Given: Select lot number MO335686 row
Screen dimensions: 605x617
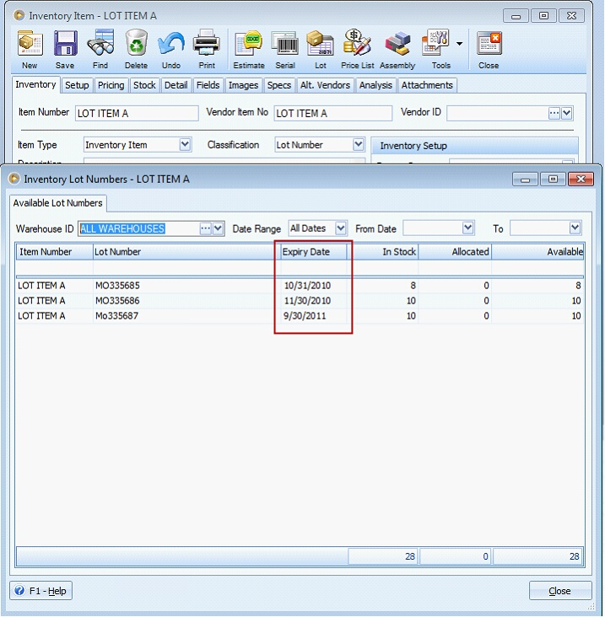Looking at the screenshot, I should click(x=118, y=301).
